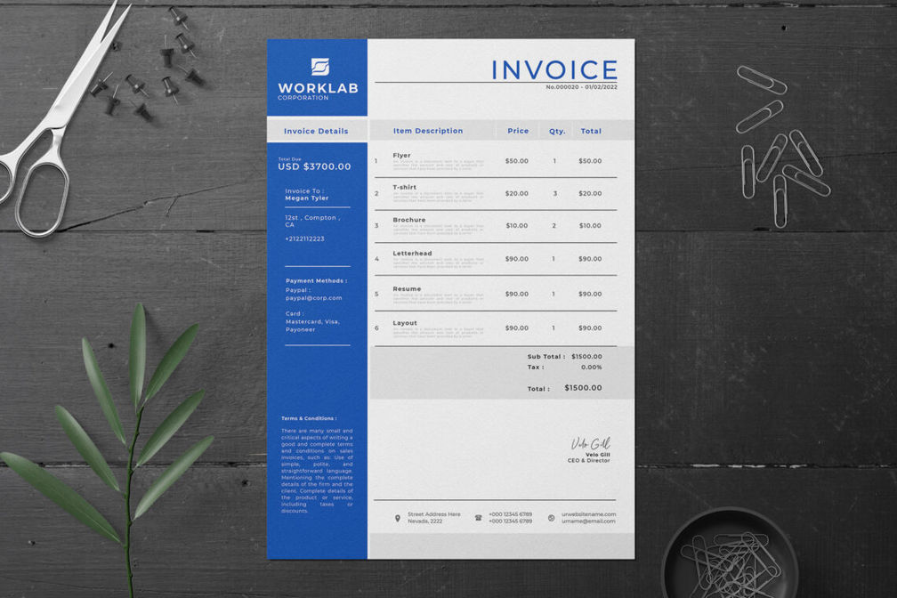Click the Price column header
Image resolution: width=897 pixels, height=598 pixels.
click(518, 131)
